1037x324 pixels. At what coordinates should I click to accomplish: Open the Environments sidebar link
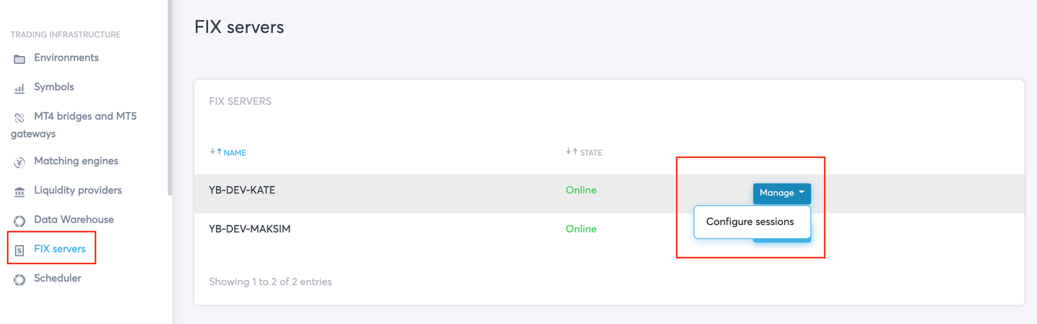(66, 57)
